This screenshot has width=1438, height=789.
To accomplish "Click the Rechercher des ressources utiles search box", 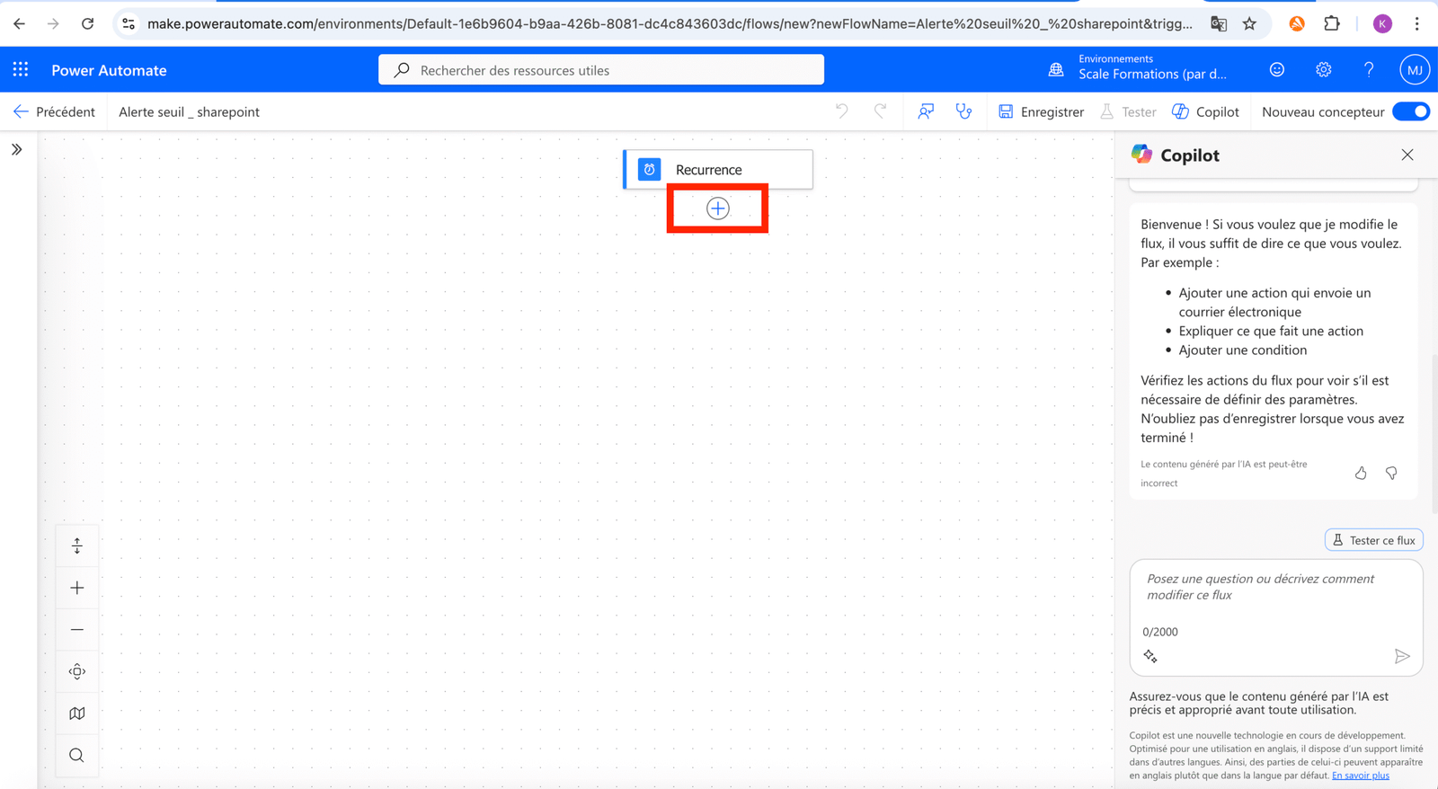I will coord(601,70).
